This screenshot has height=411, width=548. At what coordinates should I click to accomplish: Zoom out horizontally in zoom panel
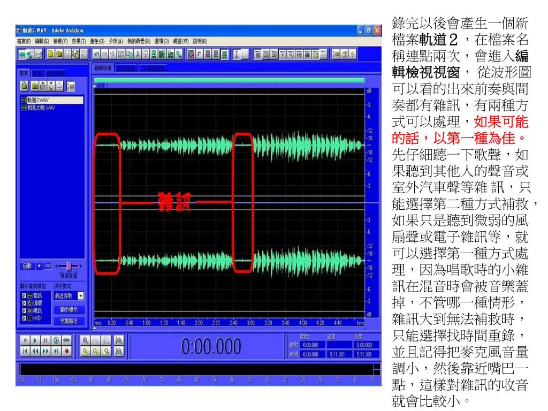[95, 340]
